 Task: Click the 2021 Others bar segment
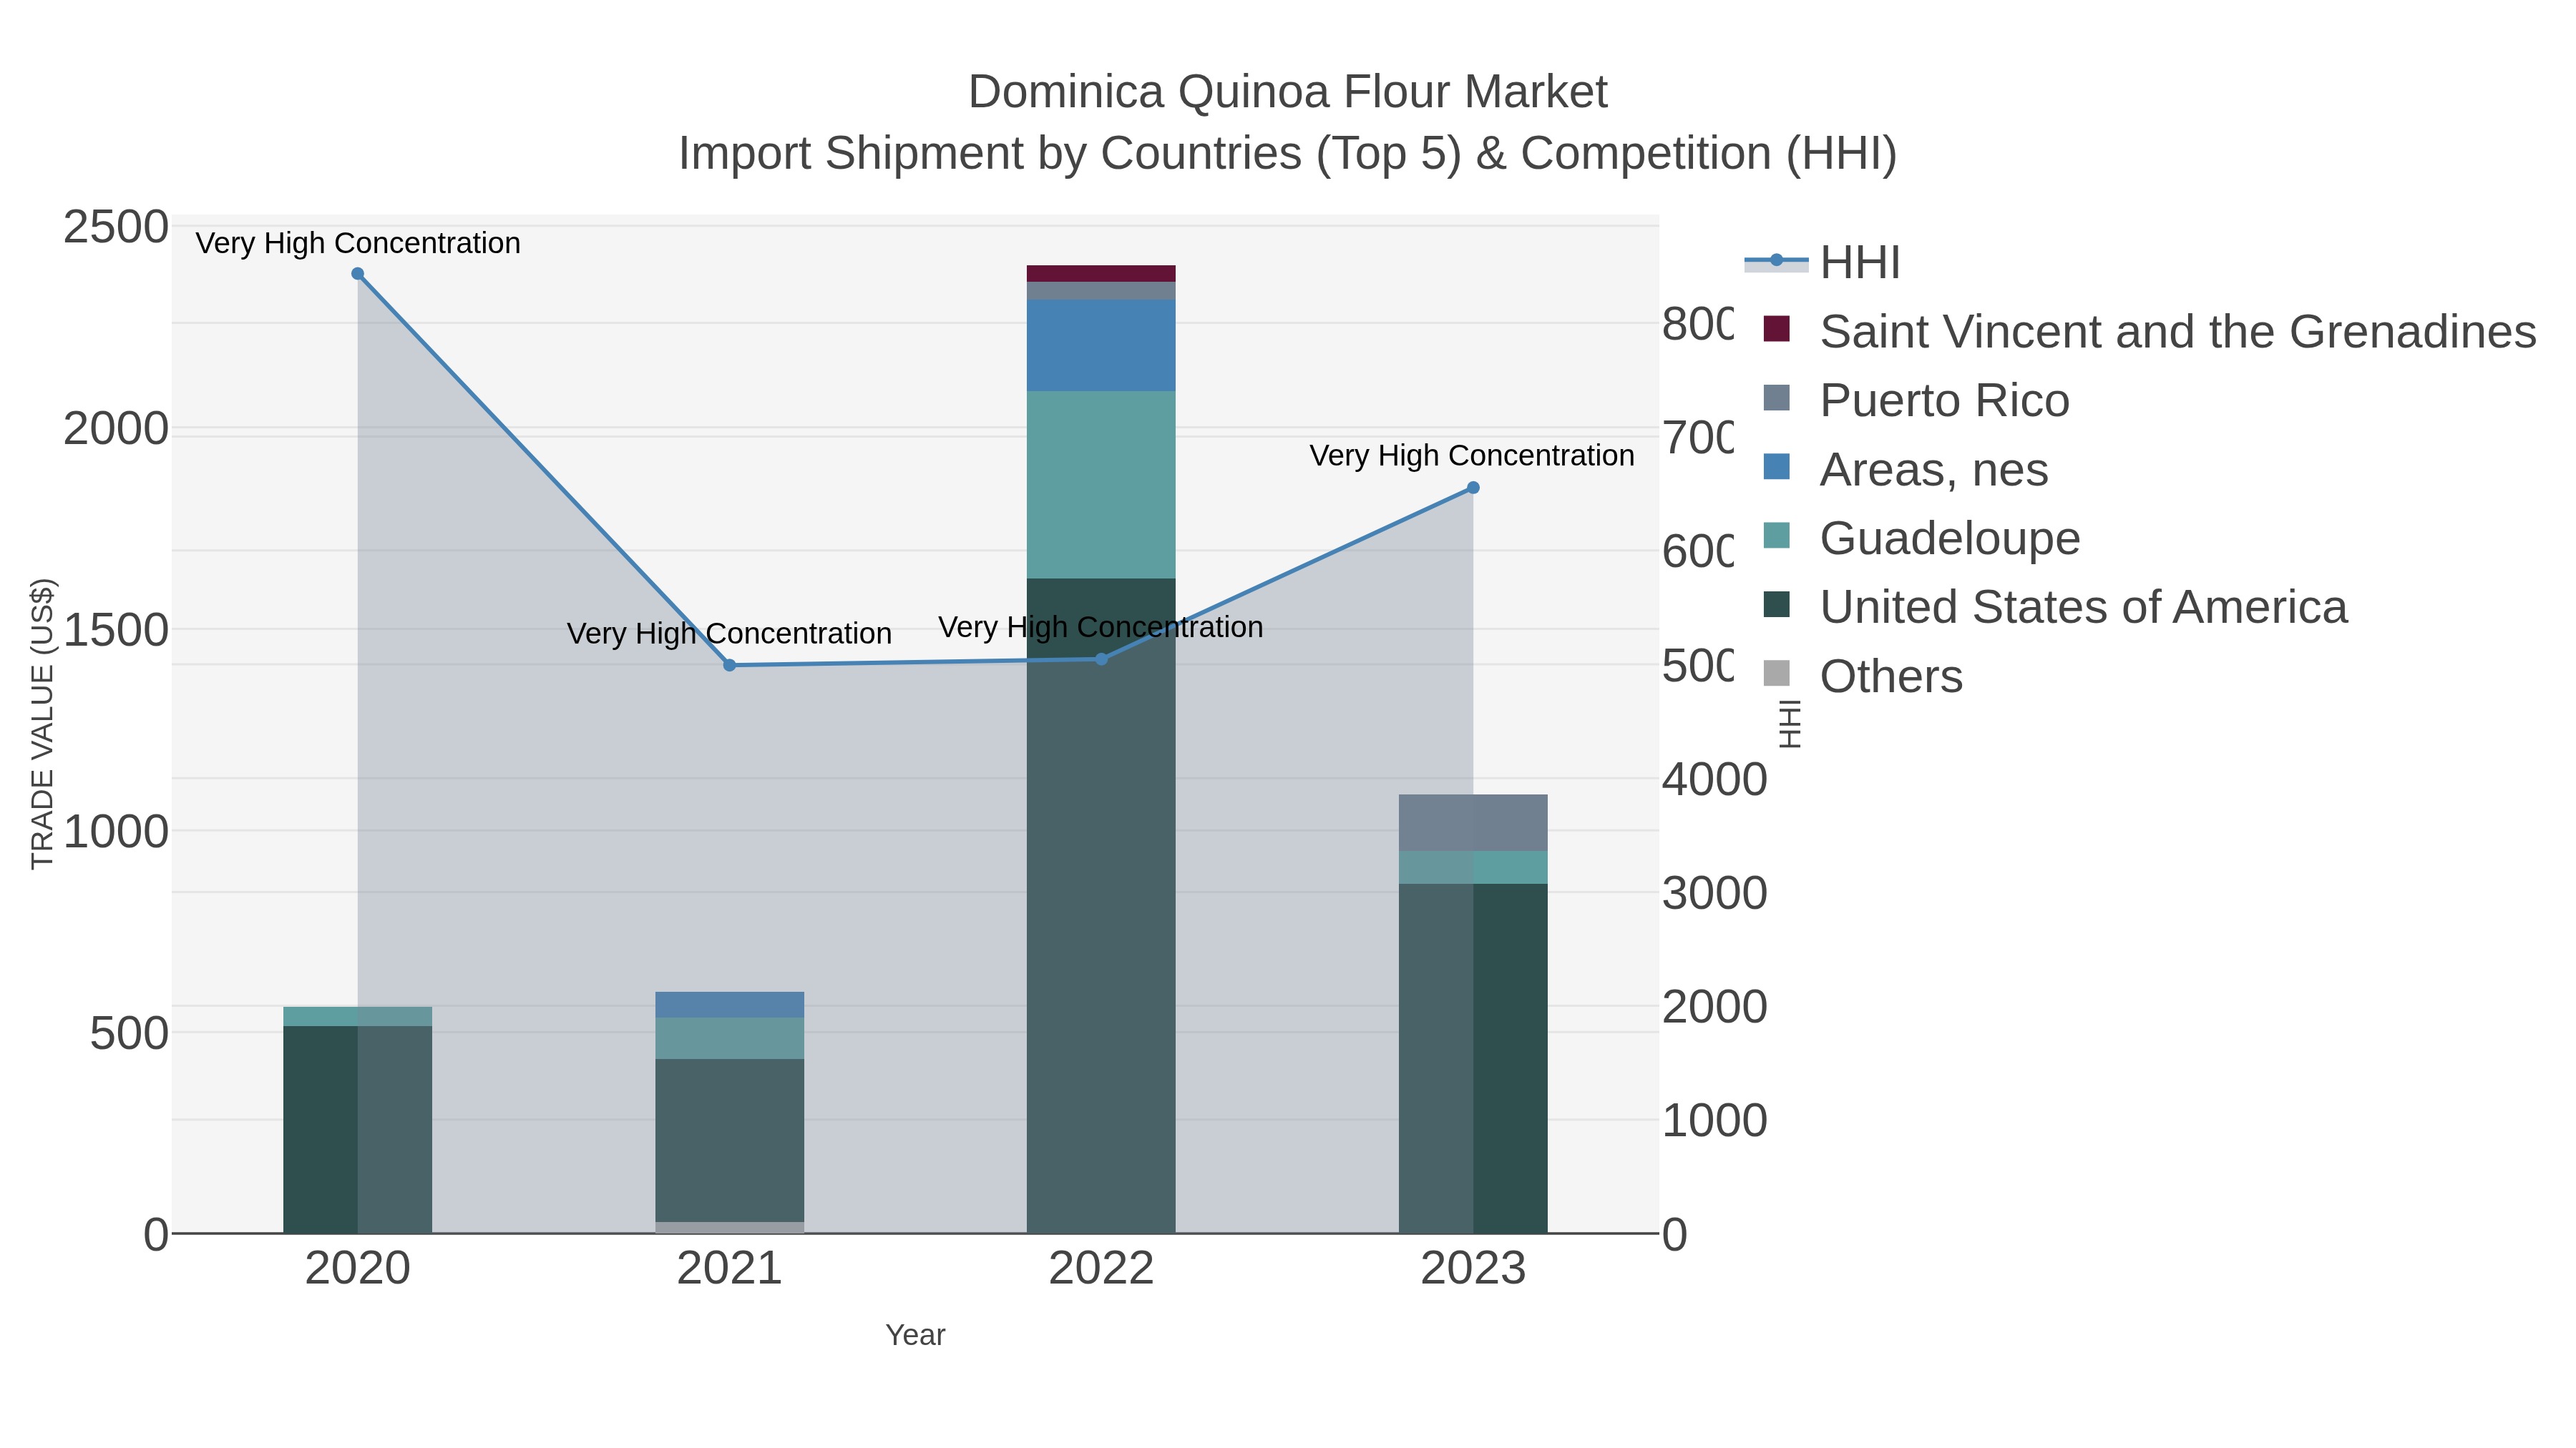point(730,1228)
